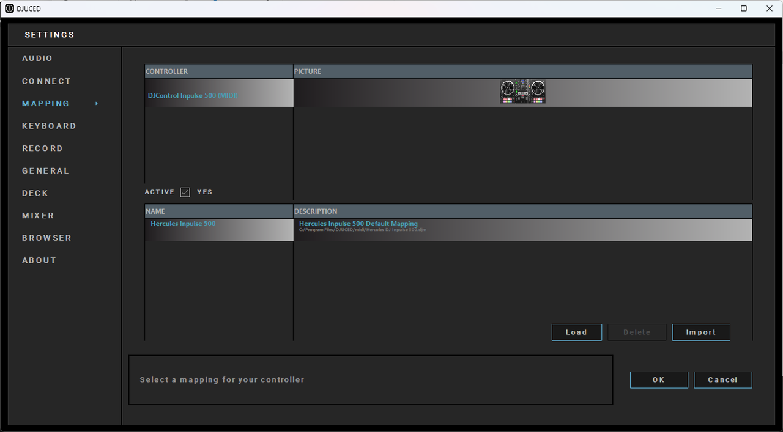Viewport: 783px width, 432px height.
Task: Open the BROWSER settings section
Action: tap(46, 238)
